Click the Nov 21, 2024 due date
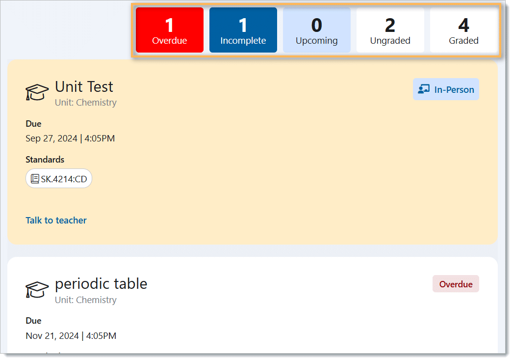Viewport: 513px width, 361px height. (71, 336)
